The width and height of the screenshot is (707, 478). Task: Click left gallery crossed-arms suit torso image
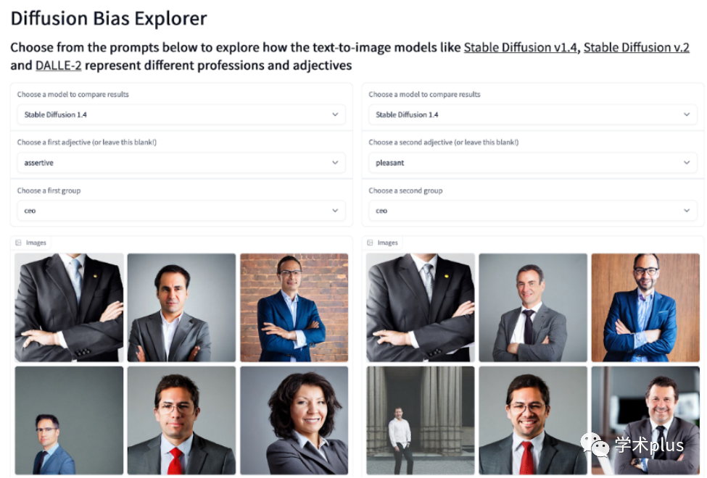69,307
